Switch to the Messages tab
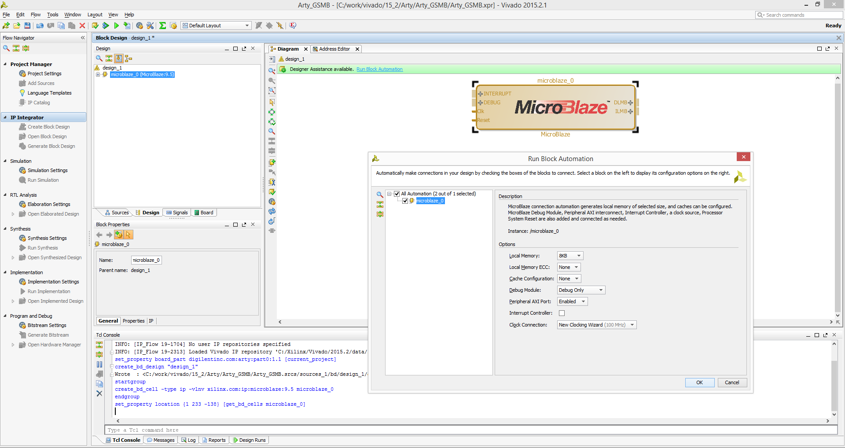Image resolution: width=845 pixels, height=448 pixels. (x=161, y=440)
